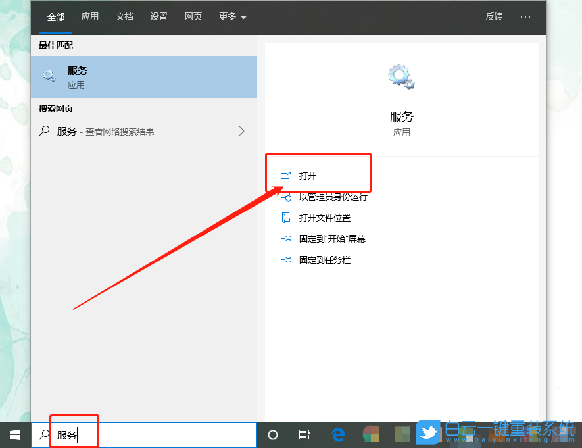Launch Microsoft Edge from the taskbar

(338, 434)
